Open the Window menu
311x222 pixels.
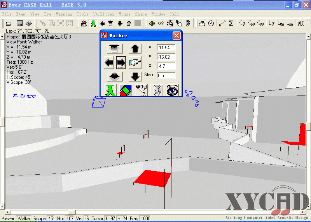(158, 14)
